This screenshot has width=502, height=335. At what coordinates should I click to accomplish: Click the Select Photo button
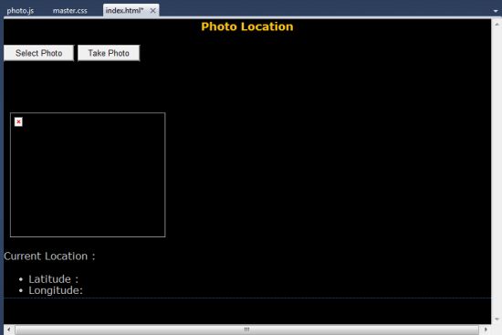pyautogui.click(x=38, y=53)
